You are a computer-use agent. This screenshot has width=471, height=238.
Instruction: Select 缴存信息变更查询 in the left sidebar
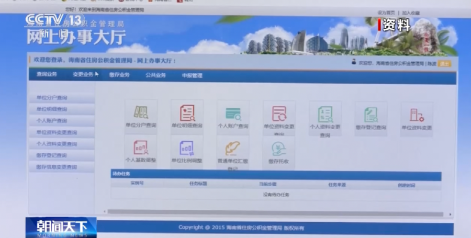[x=57, y=167]
